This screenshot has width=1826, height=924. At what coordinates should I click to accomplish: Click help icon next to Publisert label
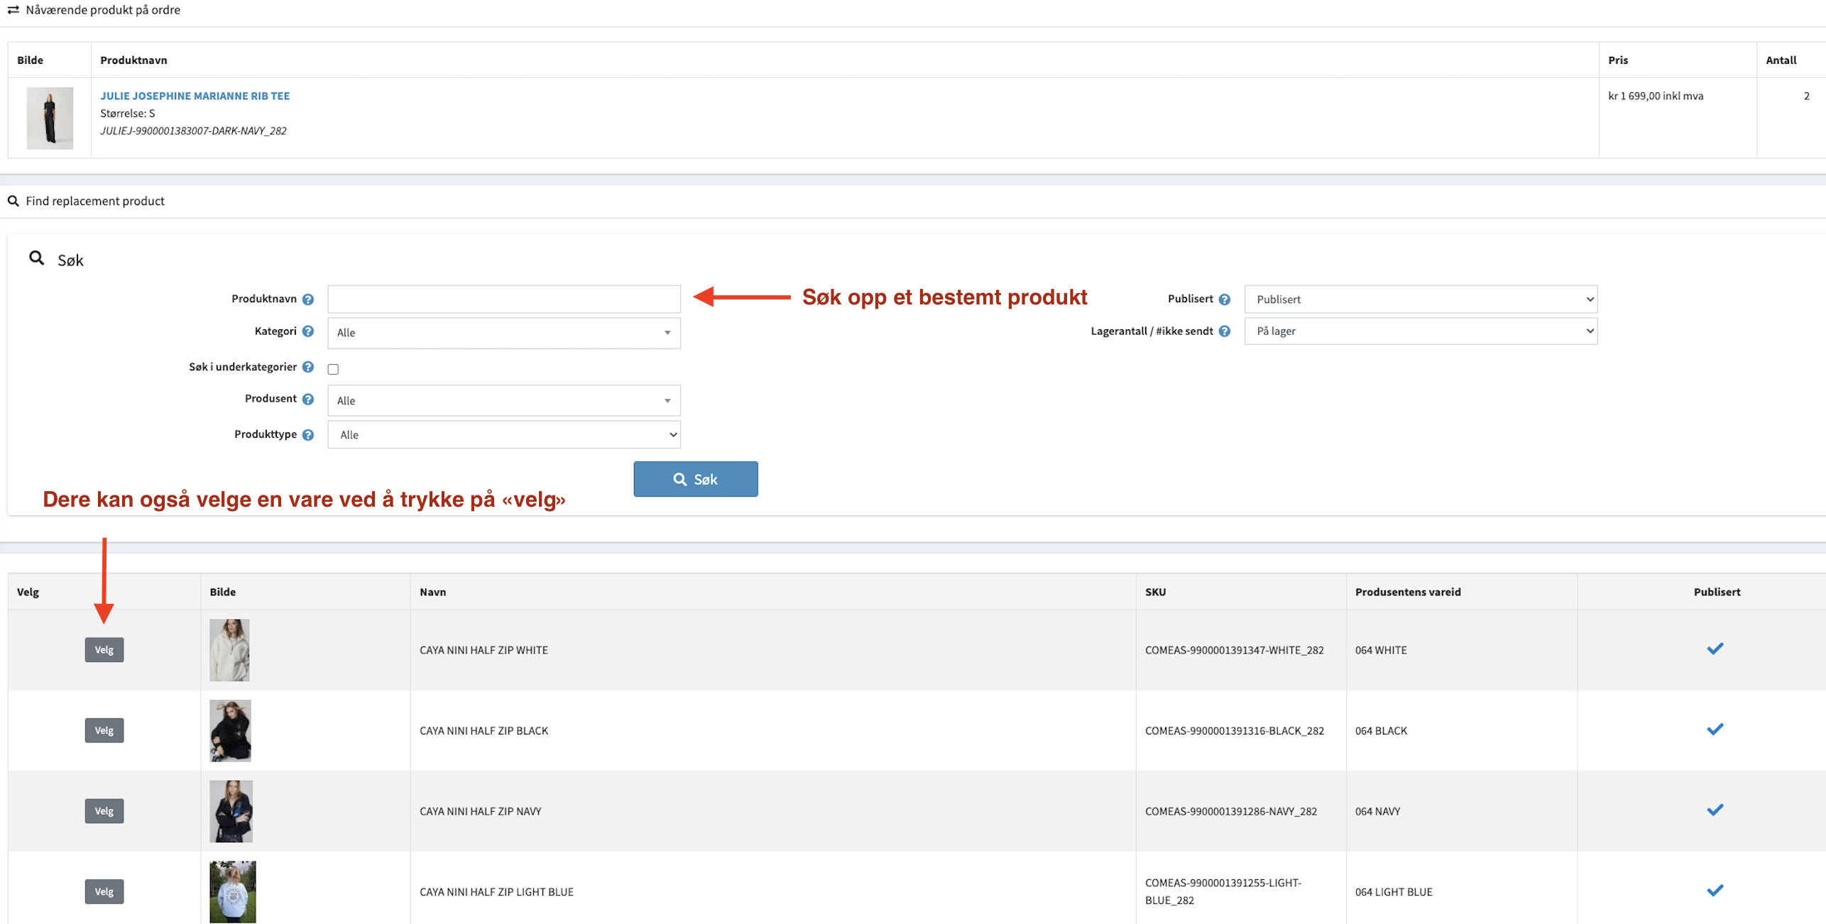pyautogui.click(x=1224, y=299)
